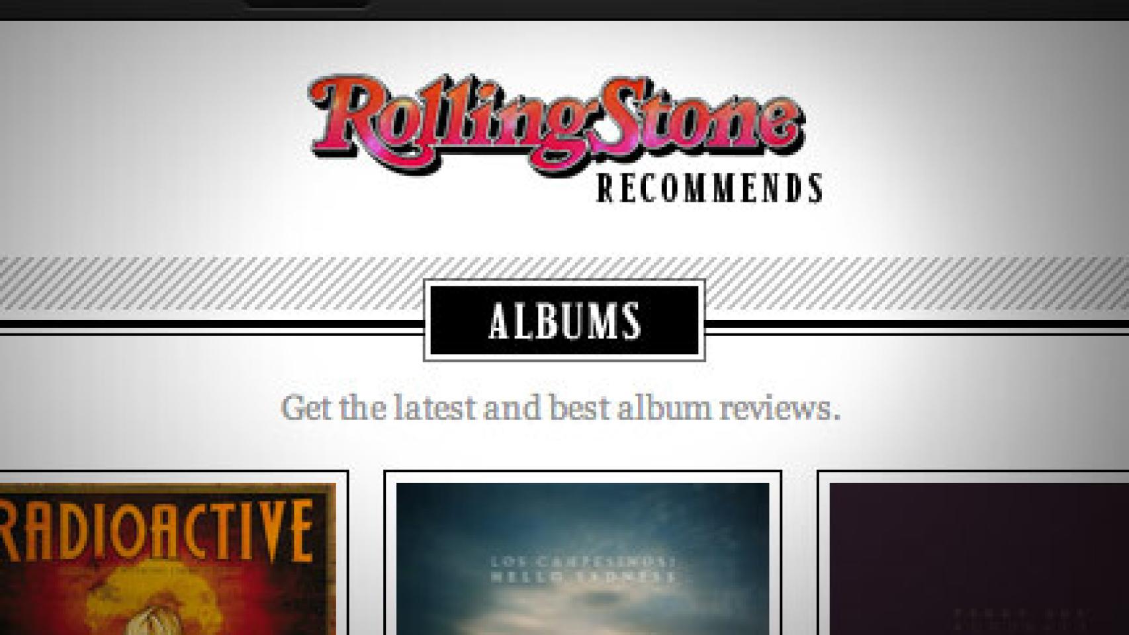
Task: Click the double black line right of ALBUMS
Action: [917, 327]
